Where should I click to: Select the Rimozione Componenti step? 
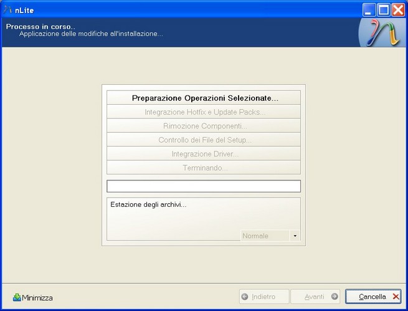coord(204,126)
